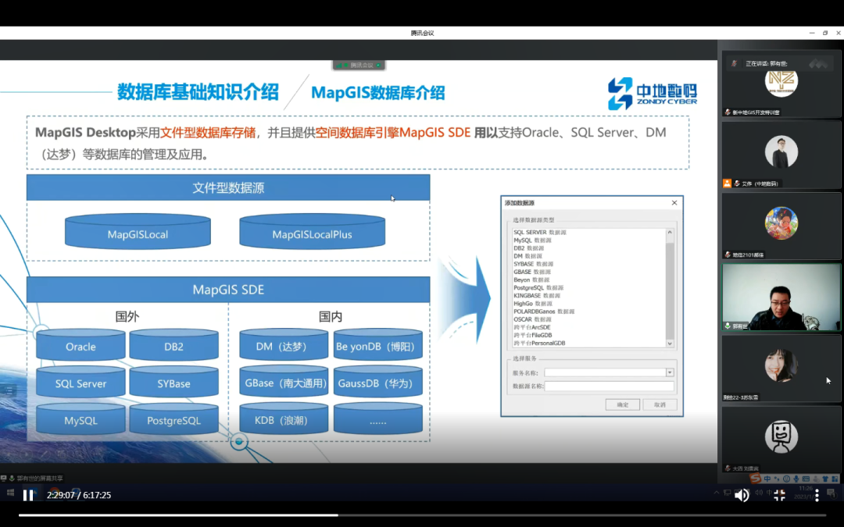Exit fullscreen in the video player

[779, 495]
